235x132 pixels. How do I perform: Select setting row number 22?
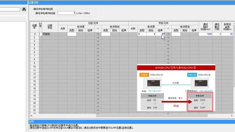[35, 110]
